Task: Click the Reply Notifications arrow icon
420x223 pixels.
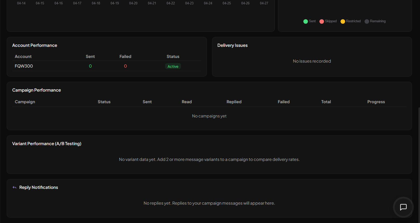Action: (x=15, y=187)
